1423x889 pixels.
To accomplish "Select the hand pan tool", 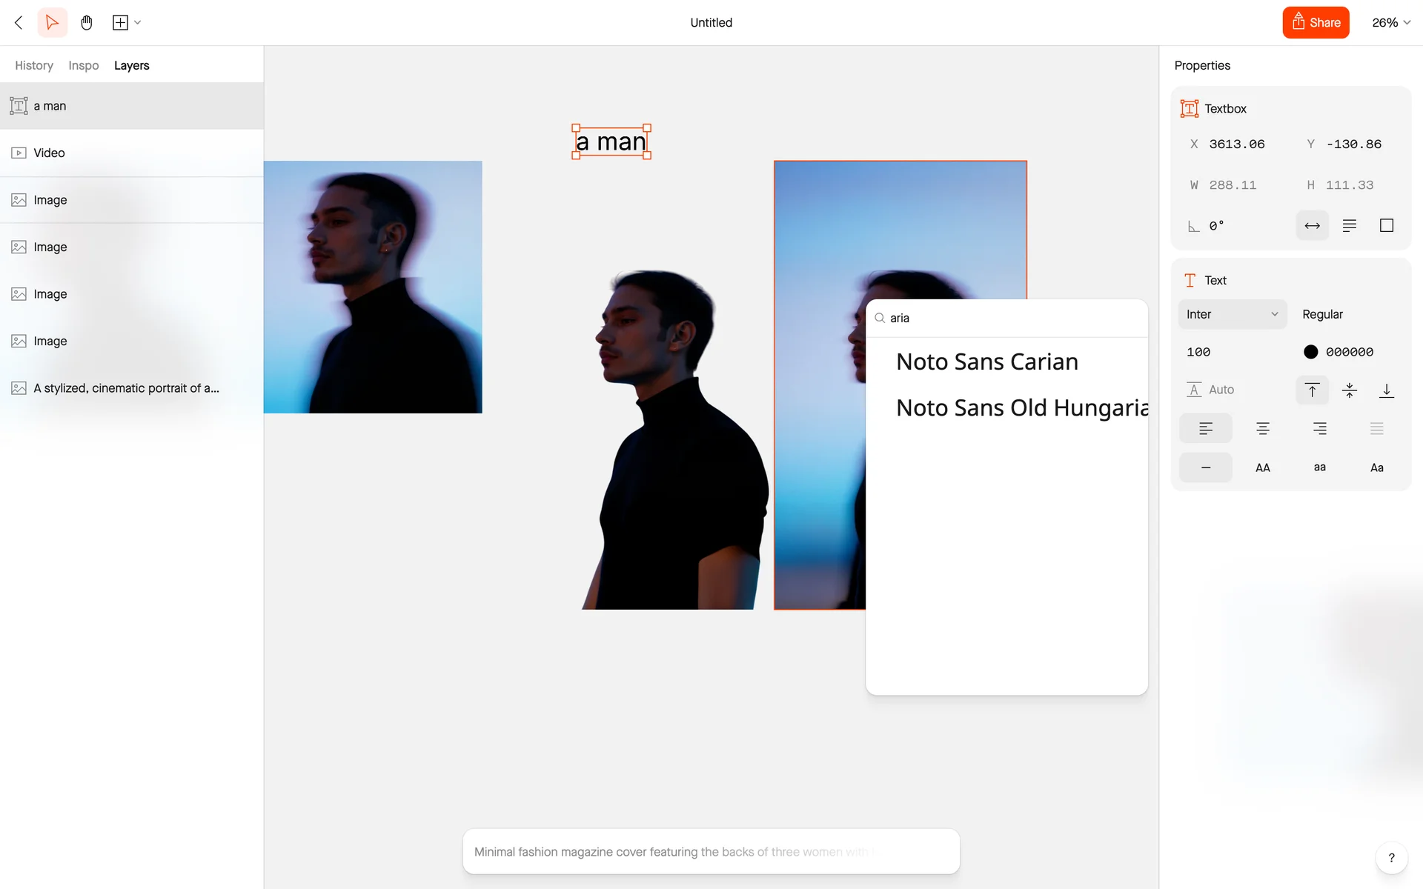I will pyautogui.click(x=87, y=22).
